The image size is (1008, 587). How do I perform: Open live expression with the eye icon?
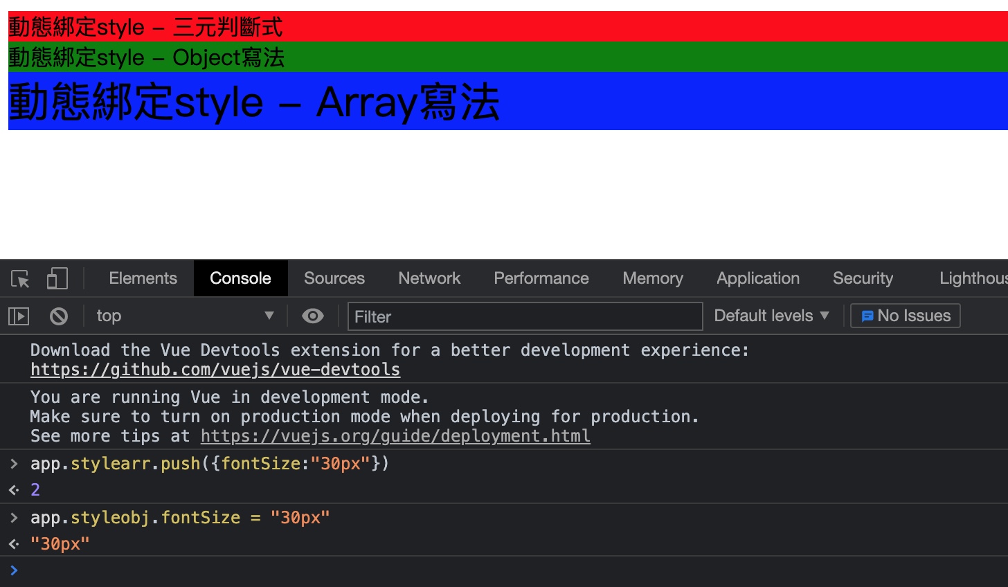pyautogui.click(x=313, y=316)
